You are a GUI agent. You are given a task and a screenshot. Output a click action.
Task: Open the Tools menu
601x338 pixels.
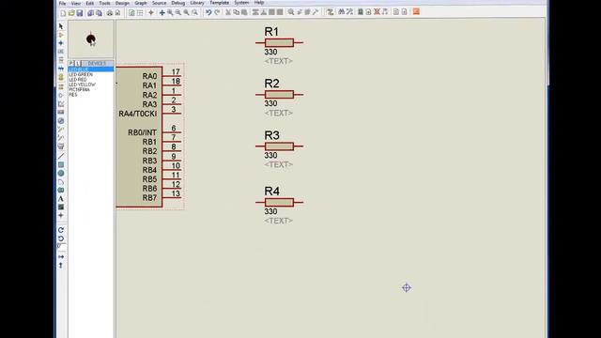(104, 3)
